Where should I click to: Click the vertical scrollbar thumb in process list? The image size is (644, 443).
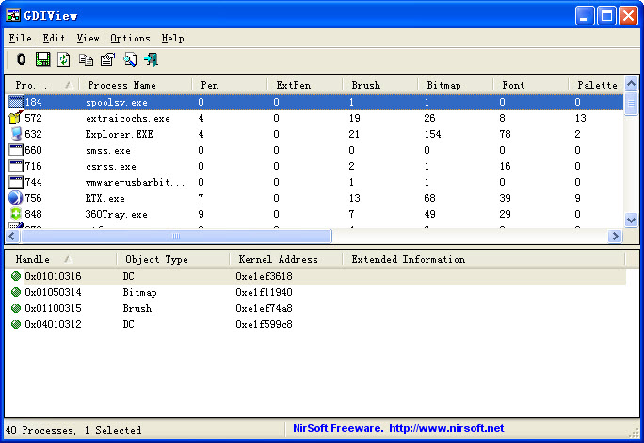pyautogui.click(x=631, y=104)
